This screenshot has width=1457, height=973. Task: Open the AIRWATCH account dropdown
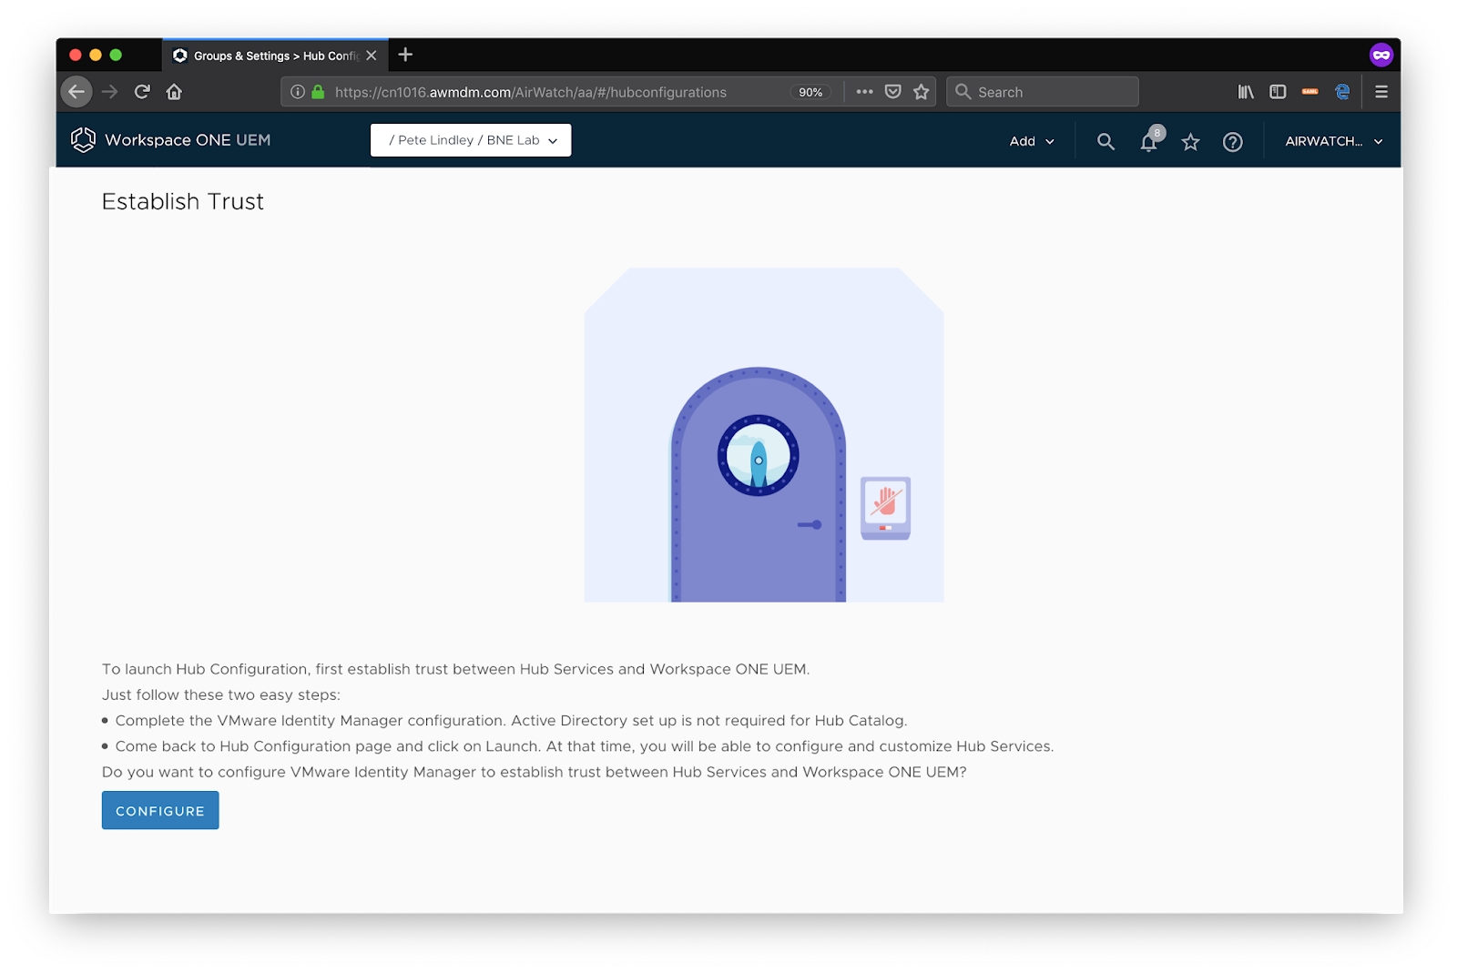1334,141
